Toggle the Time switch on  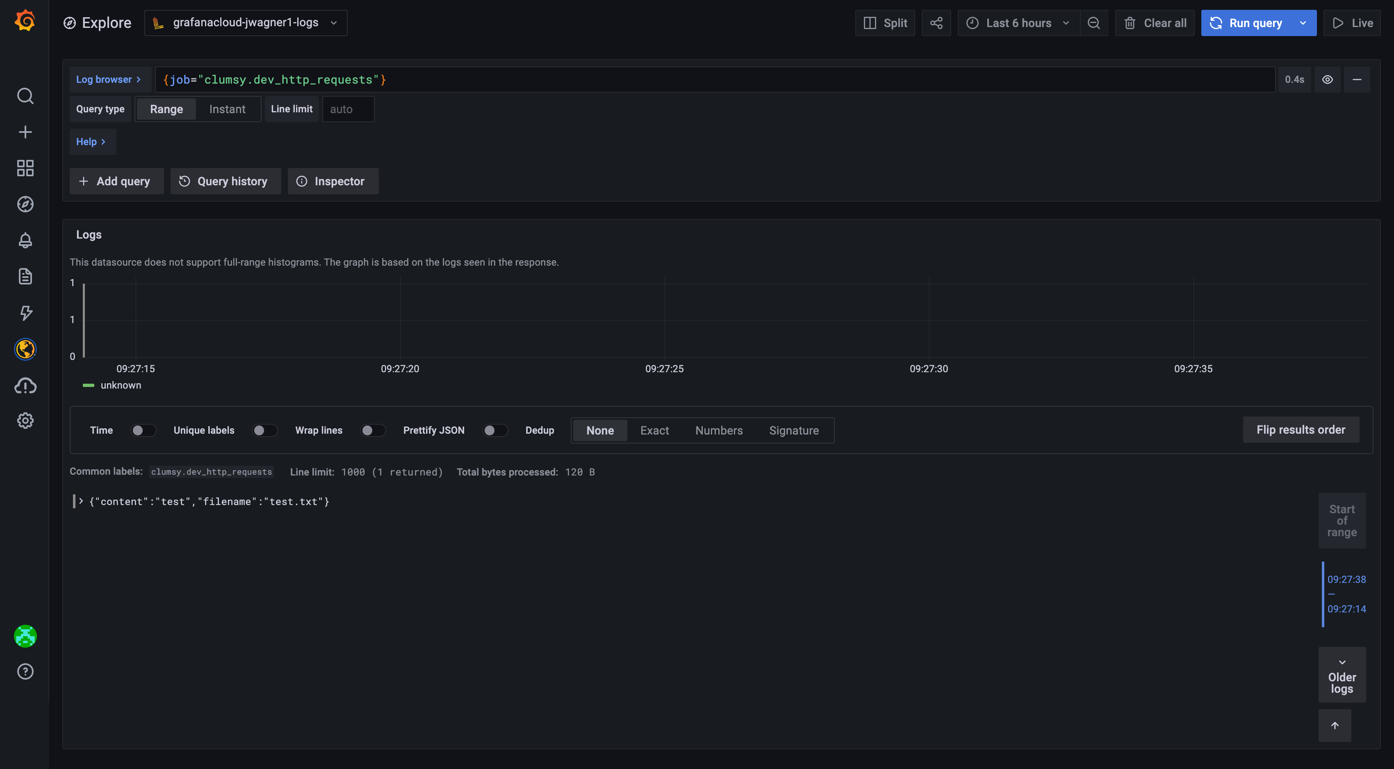[143, 430]
